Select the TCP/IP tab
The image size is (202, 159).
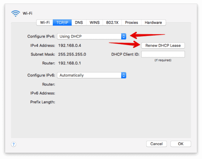click(x=62, y=23)
